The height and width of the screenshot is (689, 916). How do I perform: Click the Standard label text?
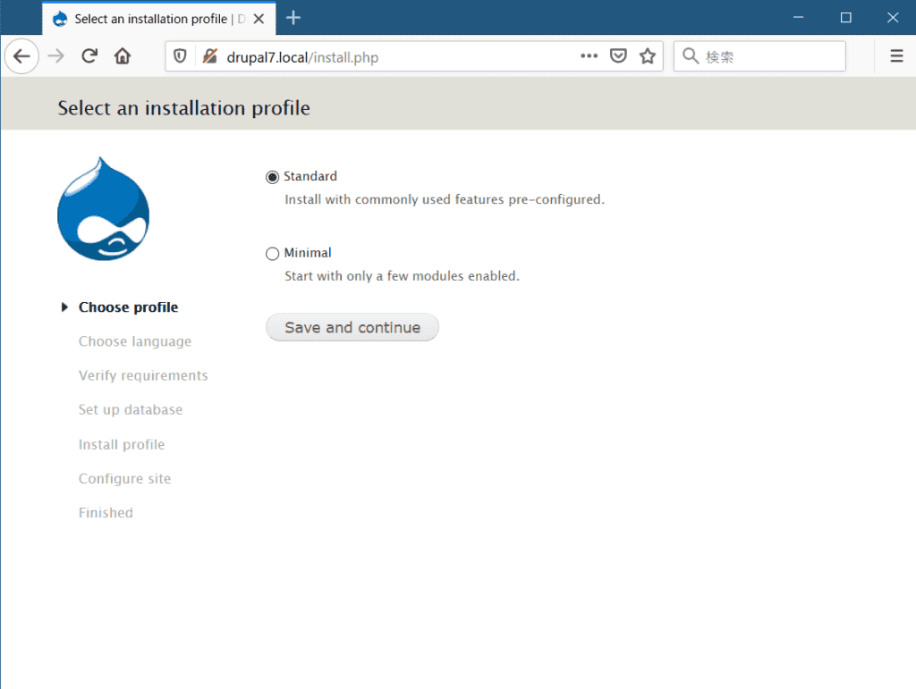click(310, 176)
